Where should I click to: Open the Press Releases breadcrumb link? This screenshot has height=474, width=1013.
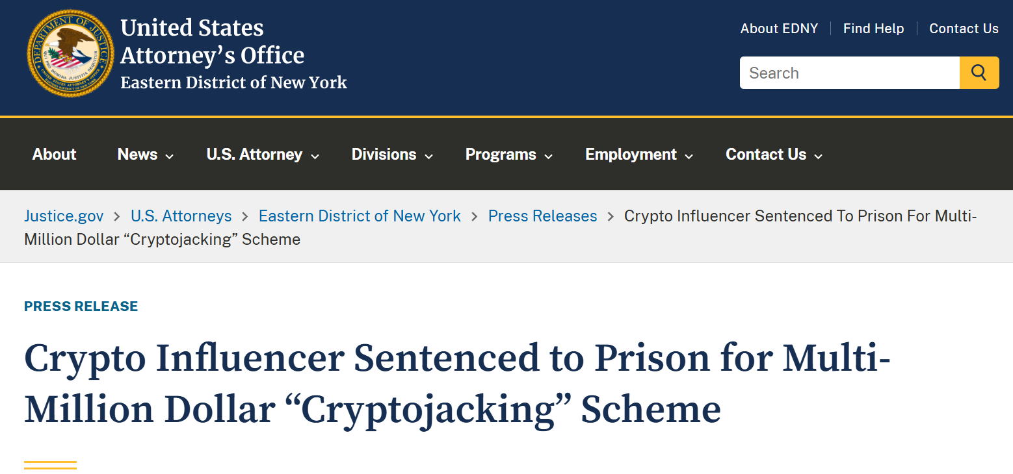coord(542,216)
